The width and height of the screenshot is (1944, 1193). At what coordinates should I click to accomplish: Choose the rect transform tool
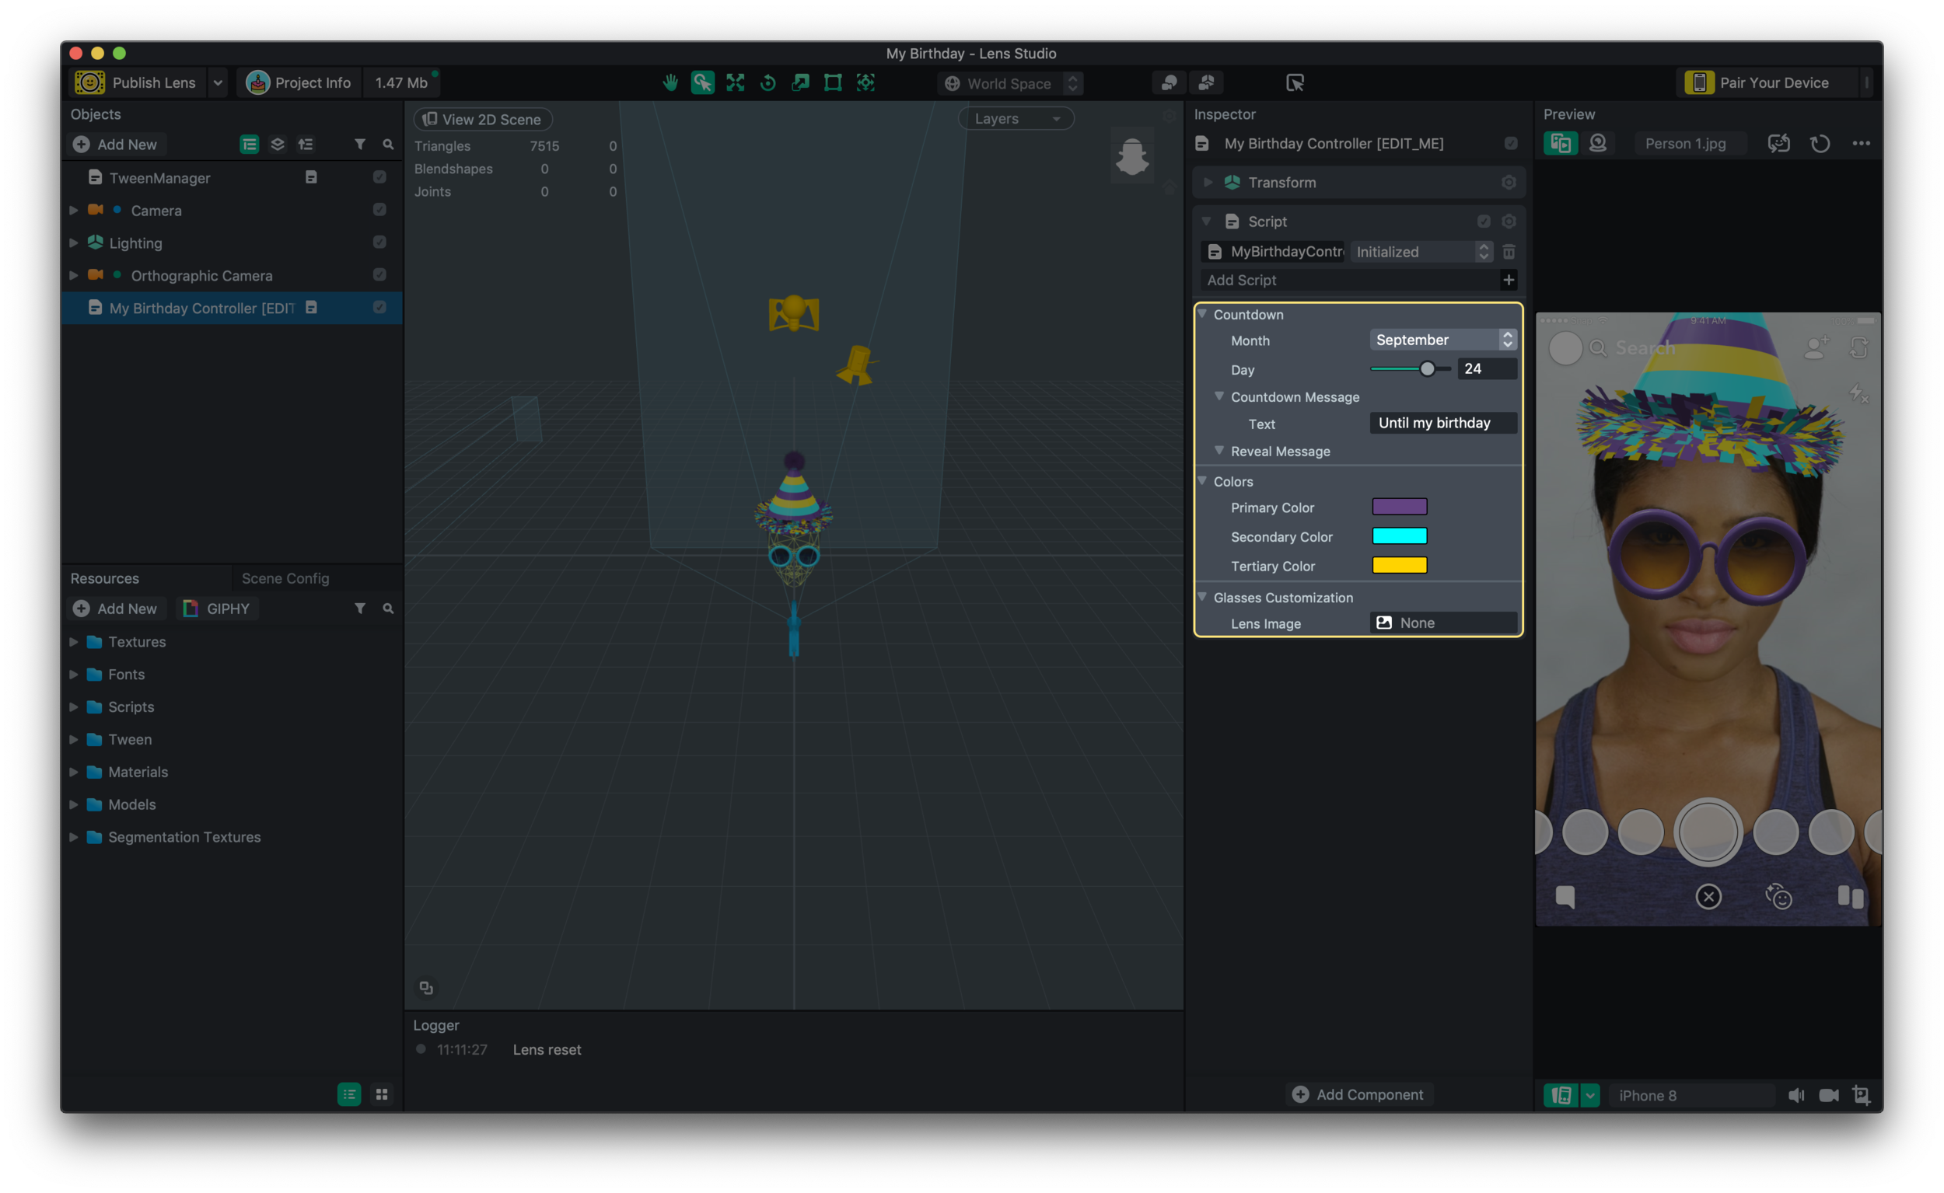(833, 83)
